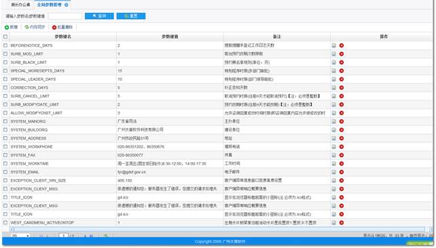Delete the SPECIAL_MOREDEPTS_DAYS entry
This screenshot has width=436, height=248.
coord(342,70)
